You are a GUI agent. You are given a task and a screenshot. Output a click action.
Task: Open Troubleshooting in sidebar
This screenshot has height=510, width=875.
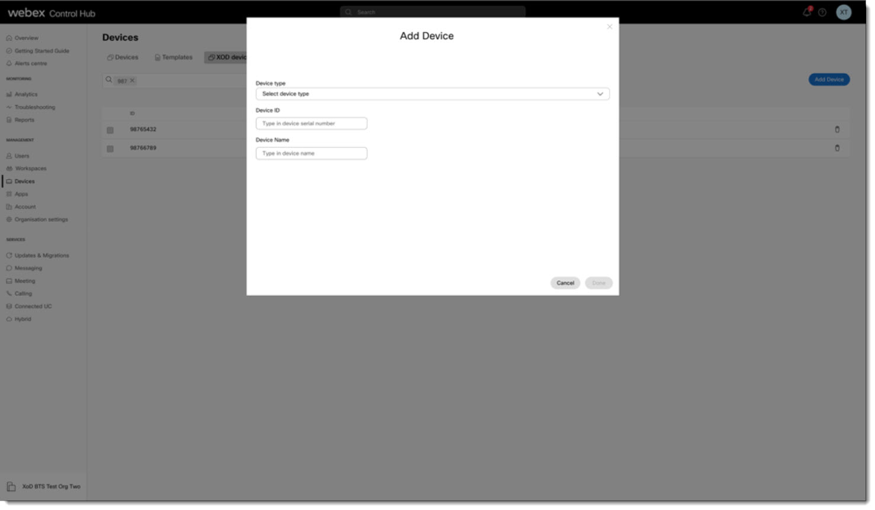[31, 107]
